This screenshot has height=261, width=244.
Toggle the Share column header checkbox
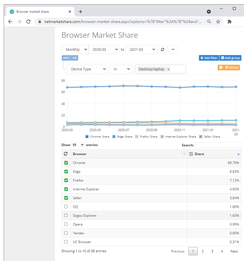[191, 154]
